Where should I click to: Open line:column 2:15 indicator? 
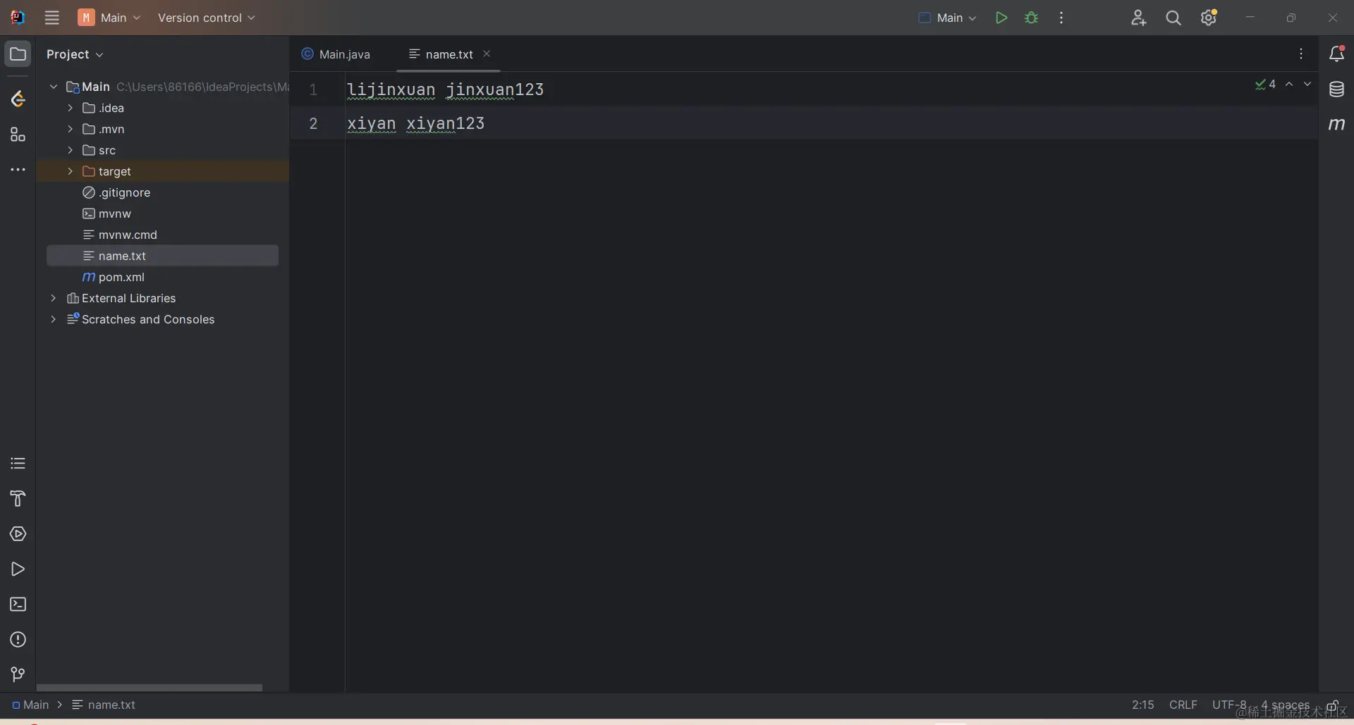pos(1143,705)
